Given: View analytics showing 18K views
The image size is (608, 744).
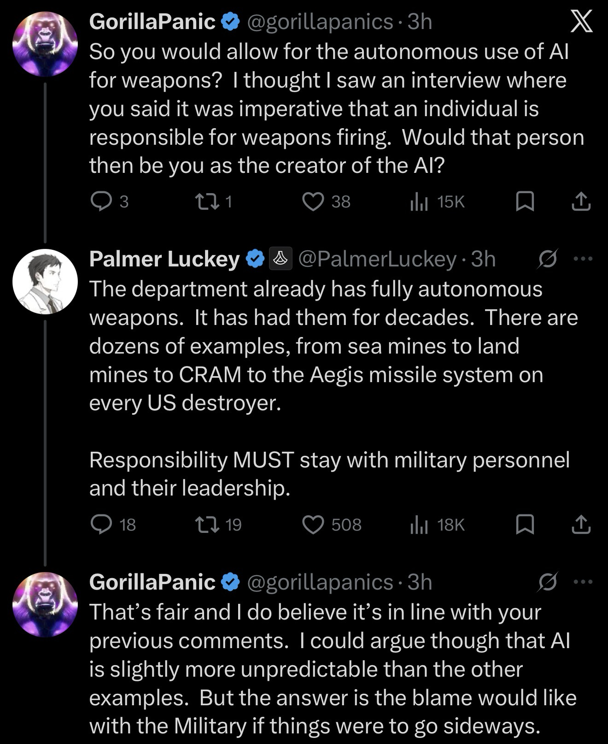Looking at the screenshot, I should pyautogui.click(x=420, y=525).
